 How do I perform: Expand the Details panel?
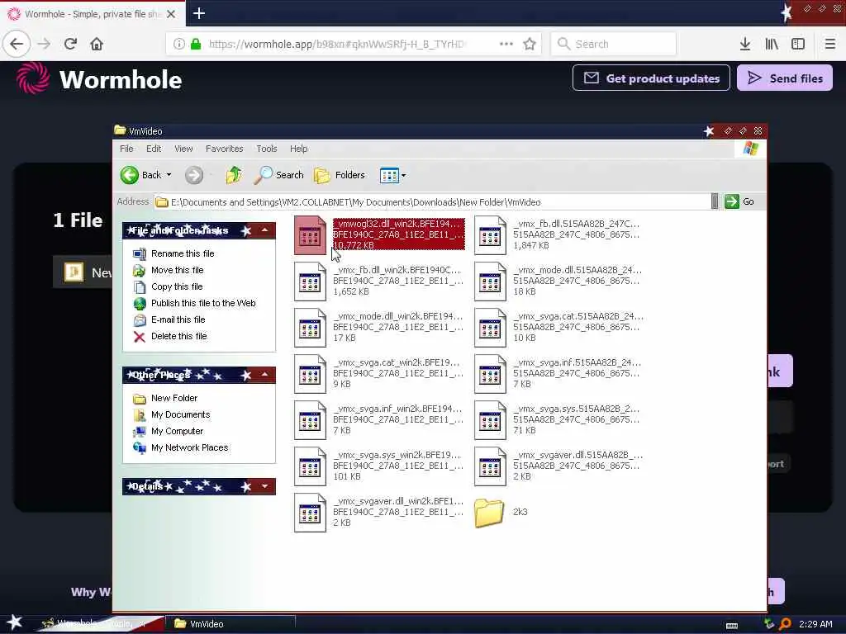pyautogui.click(x=264, y=486)
